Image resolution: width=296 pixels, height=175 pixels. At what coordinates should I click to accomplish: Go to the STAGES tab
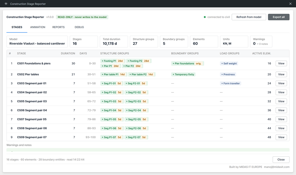17,27
